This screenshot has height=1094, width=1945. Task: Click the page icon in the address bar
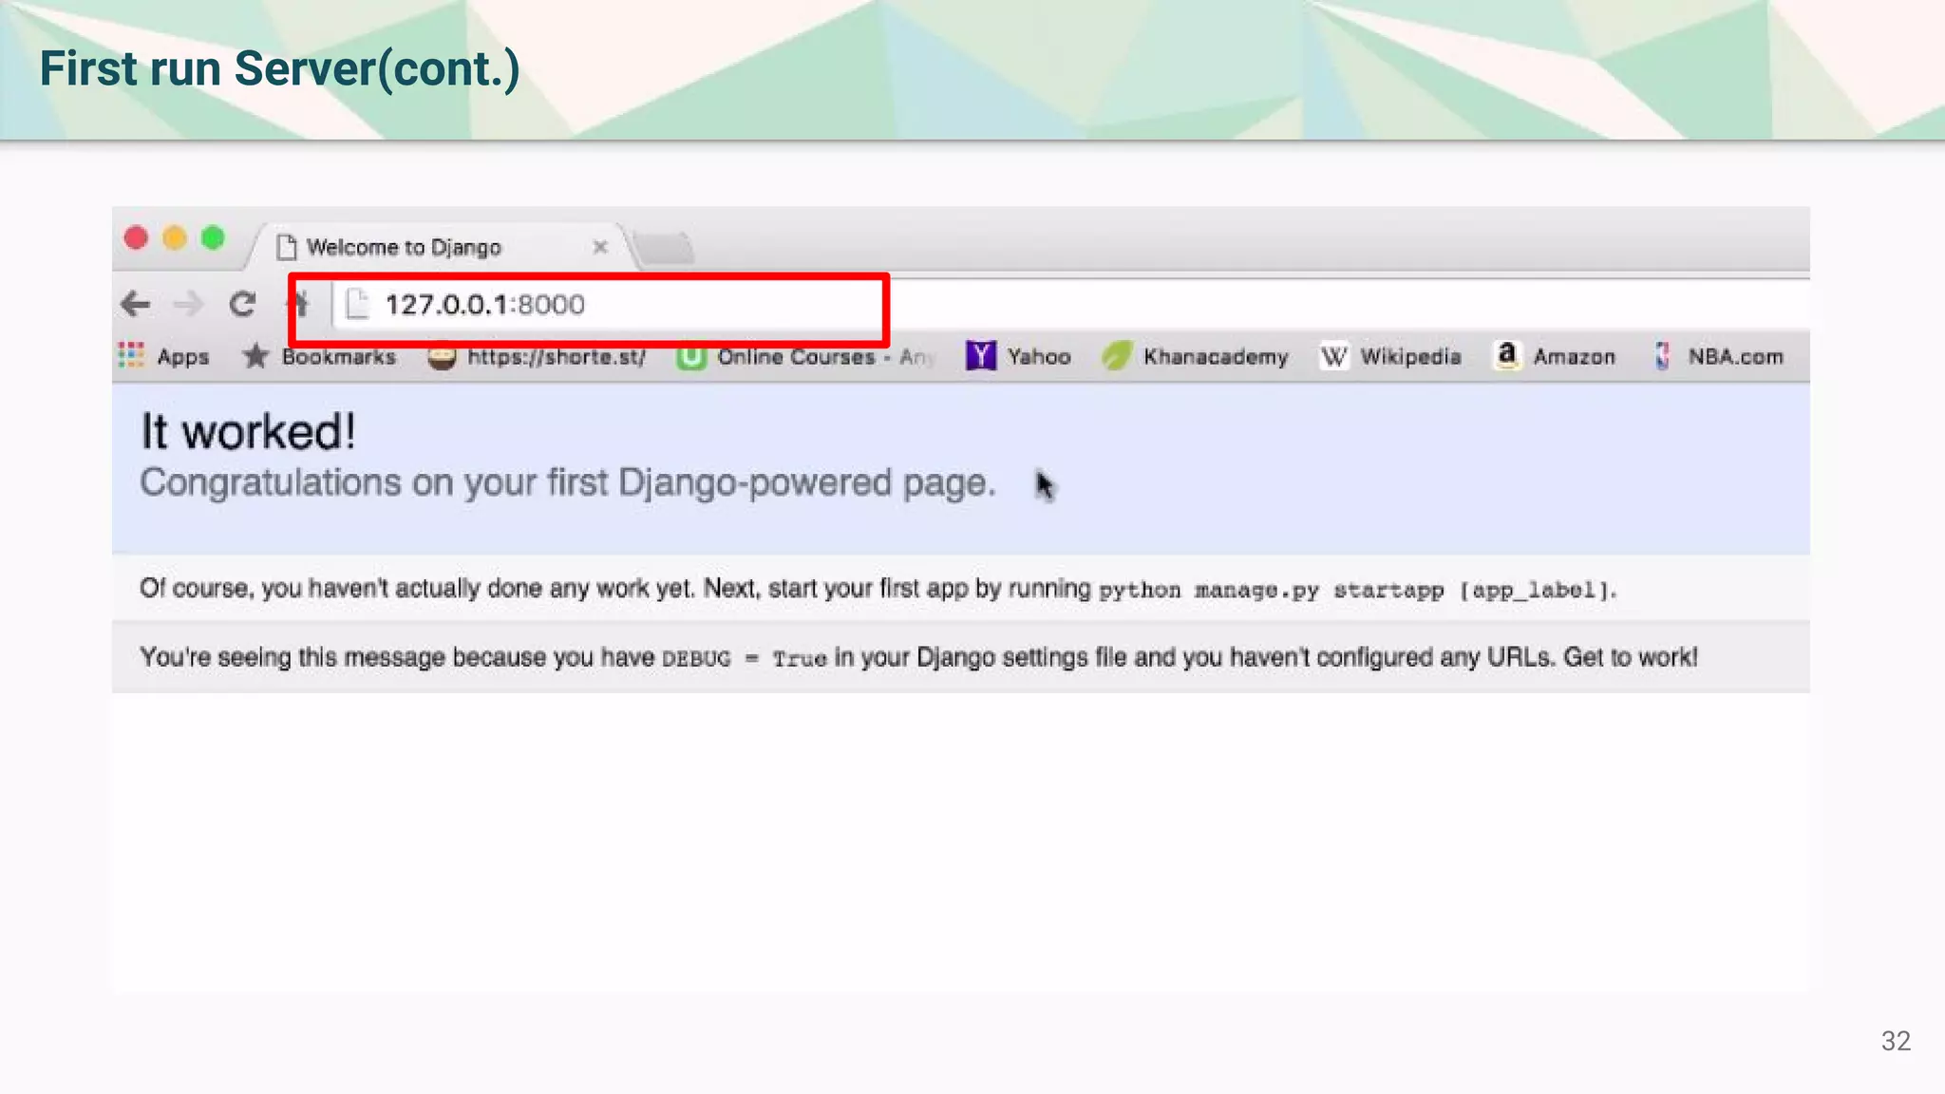358,304
